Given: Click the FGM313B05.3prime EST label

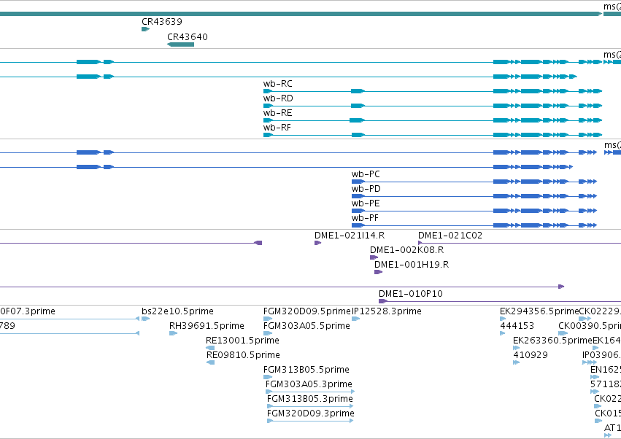Looking at the screenshot, I should point(310,399).
